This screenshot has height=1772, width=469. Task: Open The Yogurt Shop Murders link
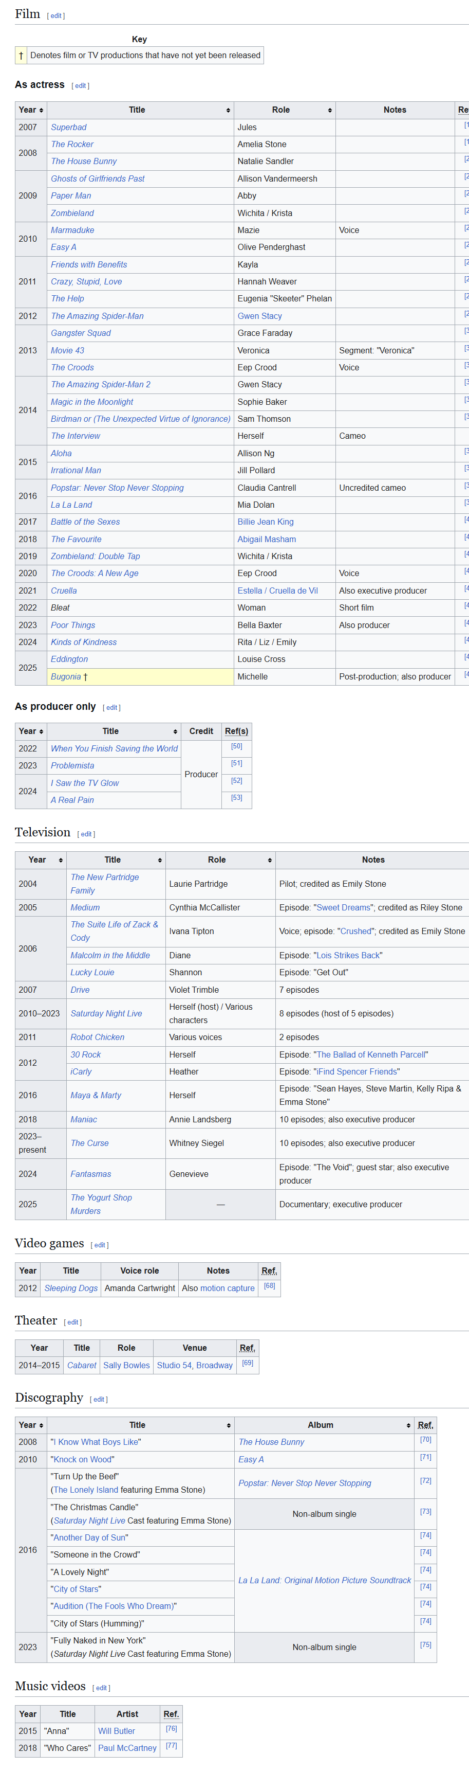pos(101,1205)
